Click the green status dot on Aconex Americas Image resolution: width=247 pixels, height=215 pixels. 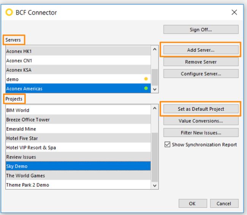(x=146, y=88)
